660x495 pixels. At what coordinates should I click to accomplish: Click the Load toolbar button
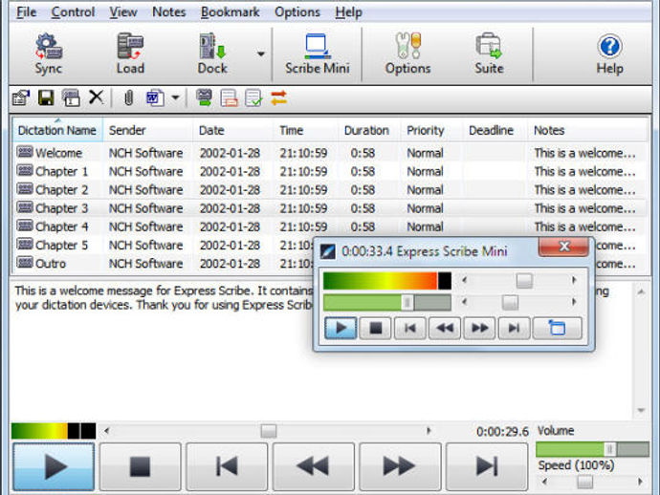click(130, 54)
